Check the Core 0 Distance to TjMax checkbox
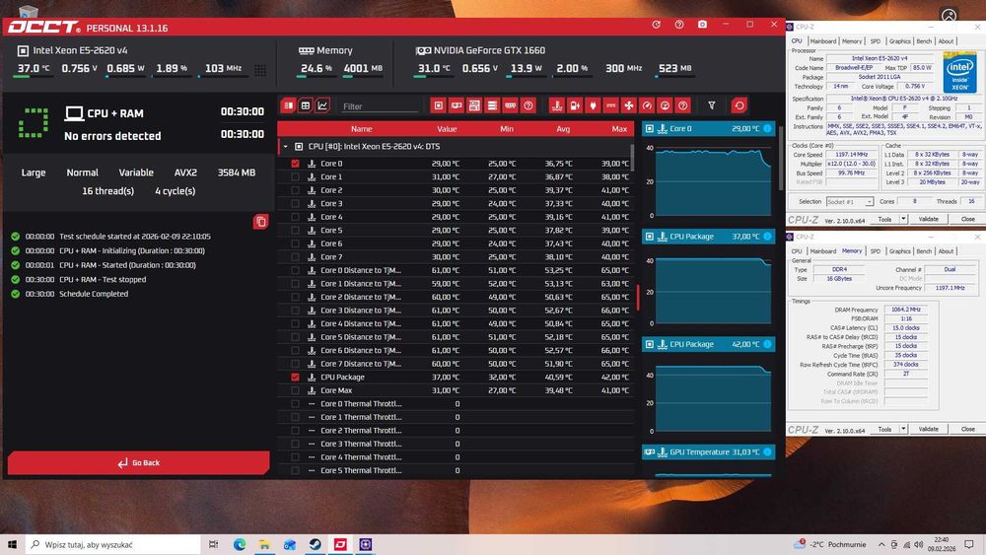 (295, 270)
